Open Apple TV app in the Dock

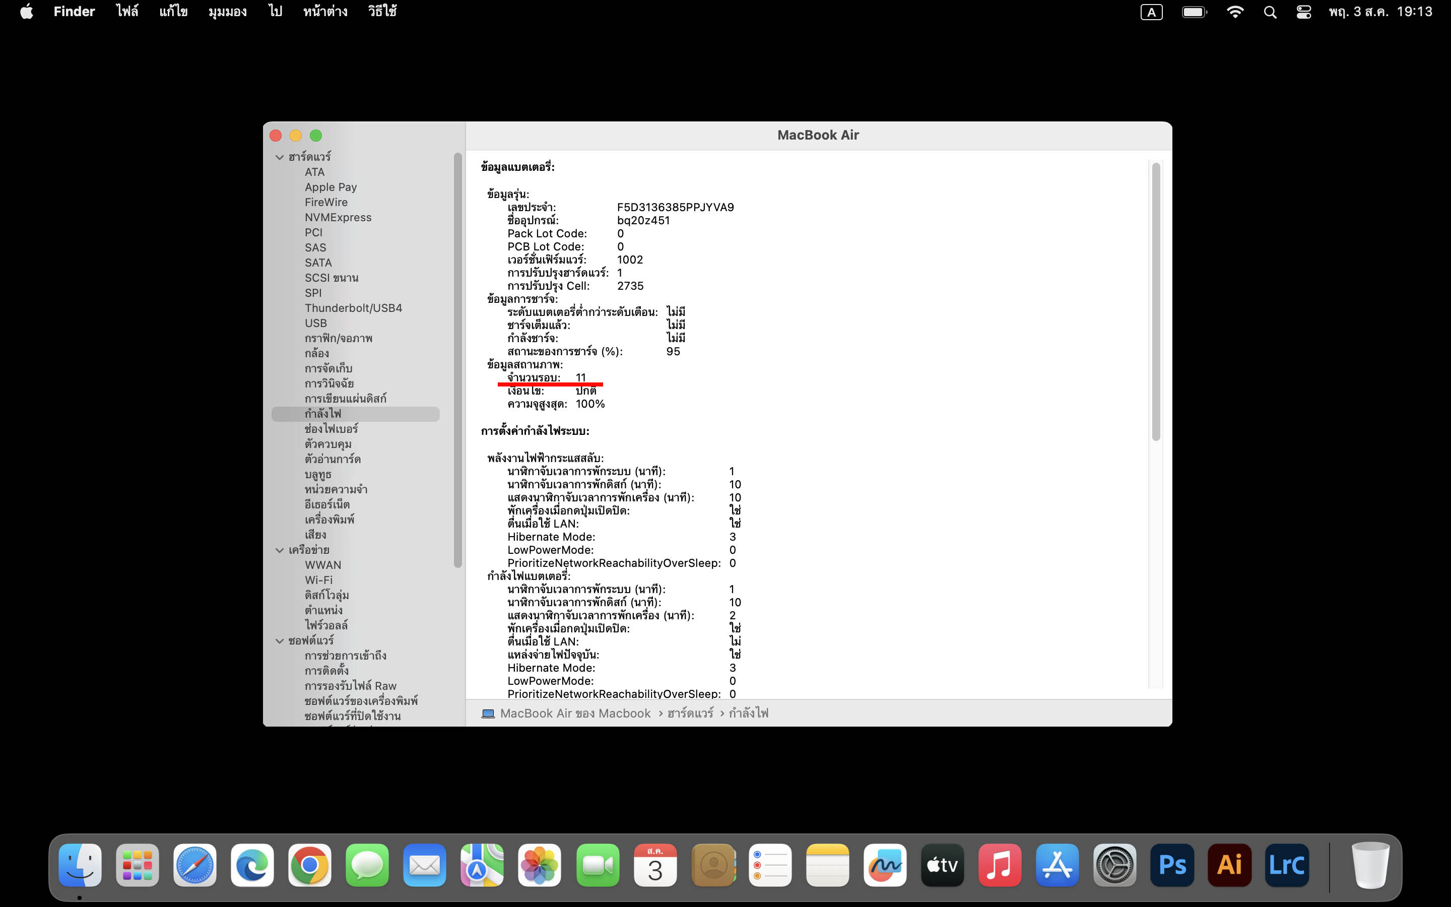pos(943,864)
